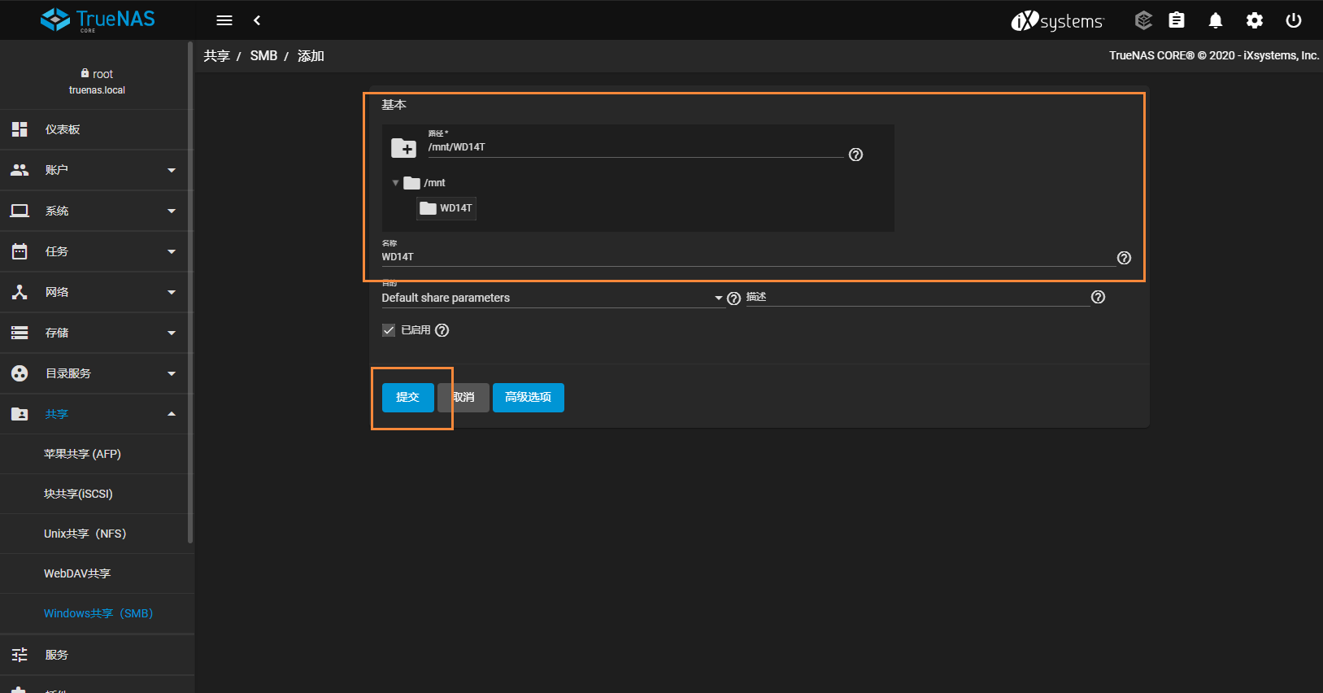Open the settings gear icon
This screenshot has width=1323, height=693.
[x=1255, y=20]
